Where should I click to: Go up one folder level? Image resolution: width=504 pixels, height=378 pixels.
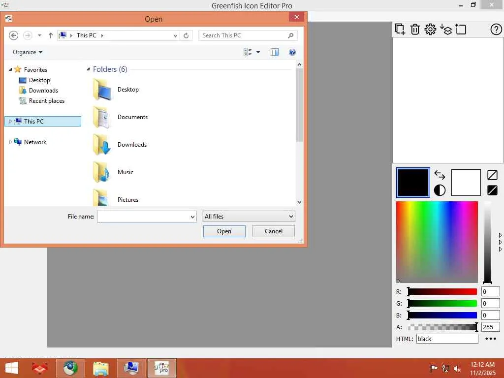(51, 35)
